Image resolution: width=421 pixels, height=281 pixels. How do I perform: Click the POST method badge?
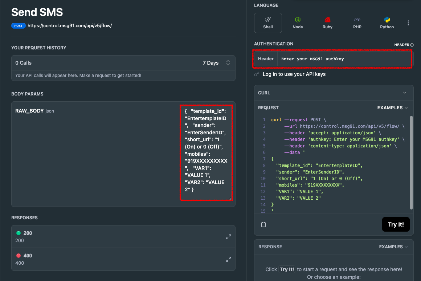click(19, 26)
